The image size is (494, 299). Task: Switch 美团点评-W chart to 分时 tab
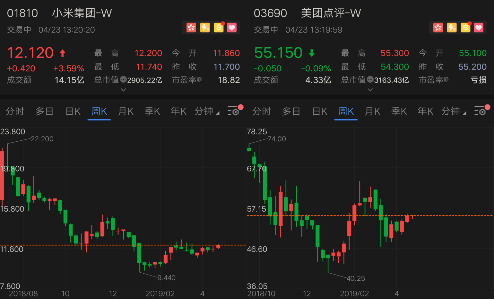point(262,111)
